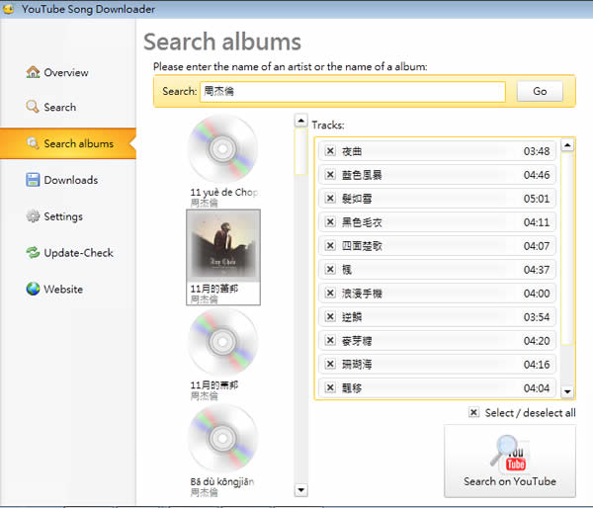Click the artist search input field
The height and width of the screenshot is (508, 593).
click(352, 91)
